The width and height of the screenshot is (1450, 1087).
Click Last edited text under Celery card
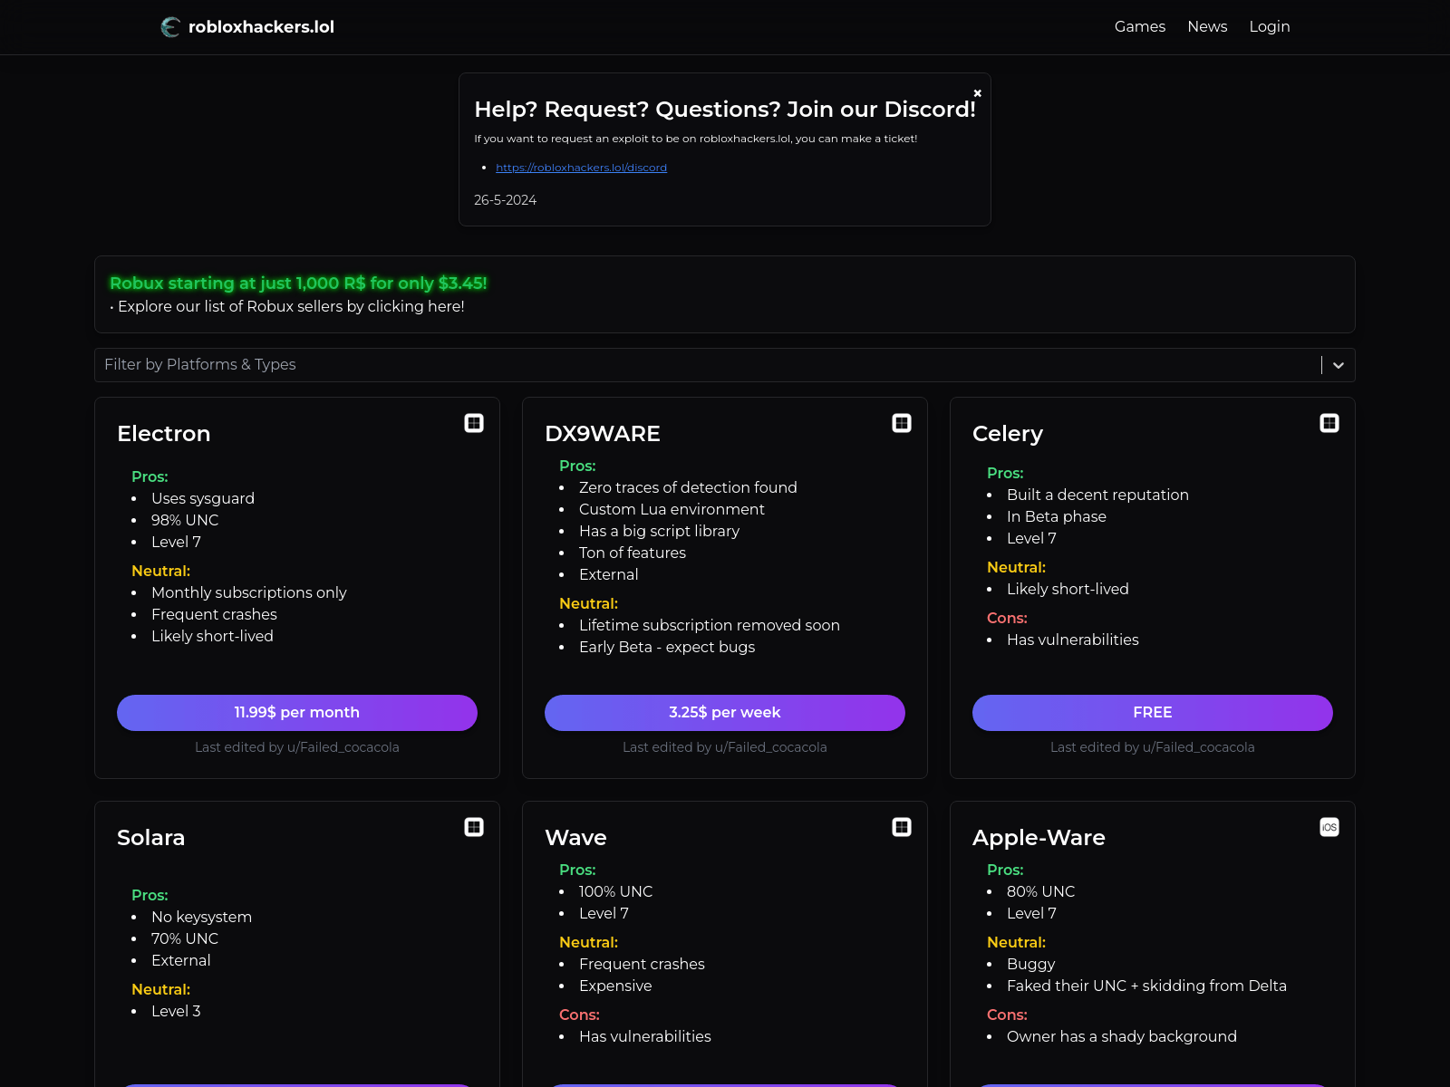1153,747
